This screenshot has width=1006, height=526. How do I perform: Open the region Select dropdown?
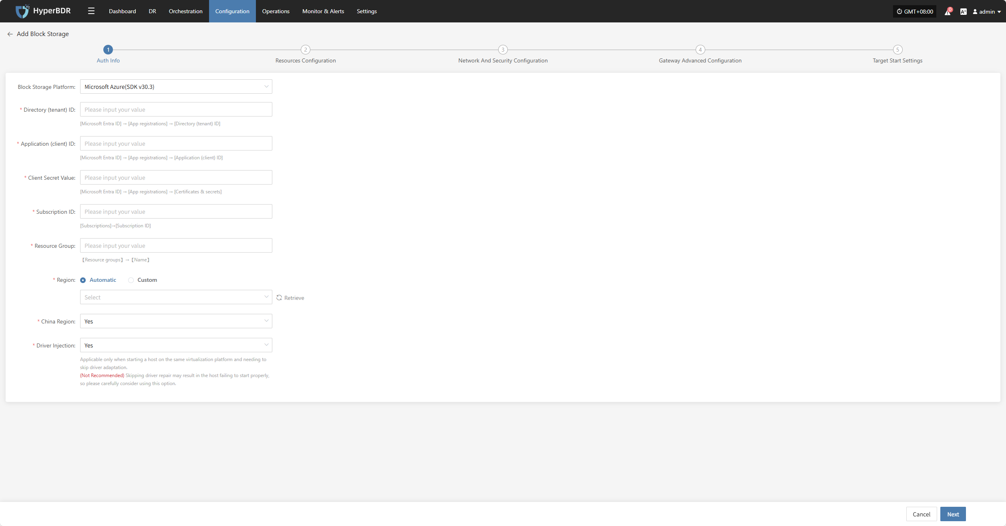176,297
